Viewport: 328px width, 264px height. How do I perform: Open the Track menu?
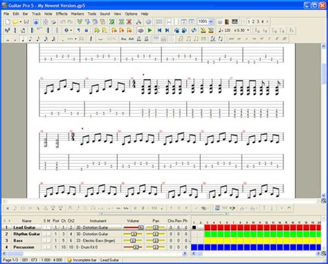(36, 14)
